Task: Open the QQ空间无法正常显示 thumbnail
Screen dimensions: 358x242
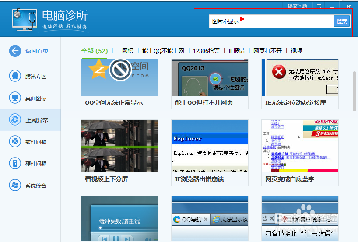Action: coord(119,77)
